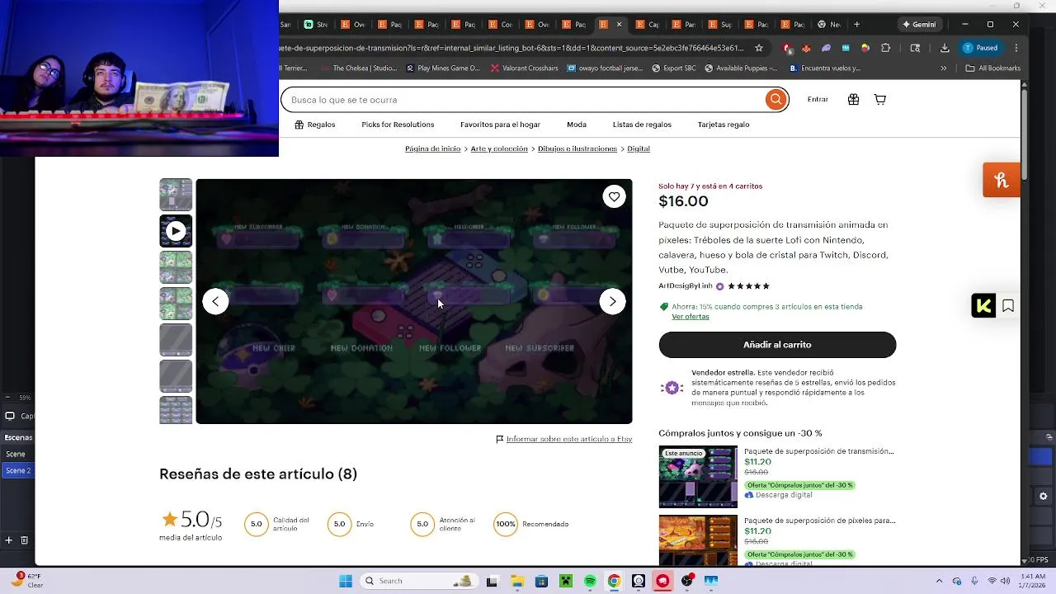Bookmark this page with star icon
Image resolution: width=1056 pixels, height=594 pixels.
click(x=759, y=48)
